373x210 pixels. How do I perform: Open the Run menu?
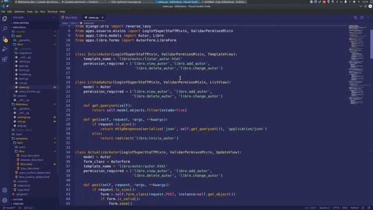pos(43,12)
